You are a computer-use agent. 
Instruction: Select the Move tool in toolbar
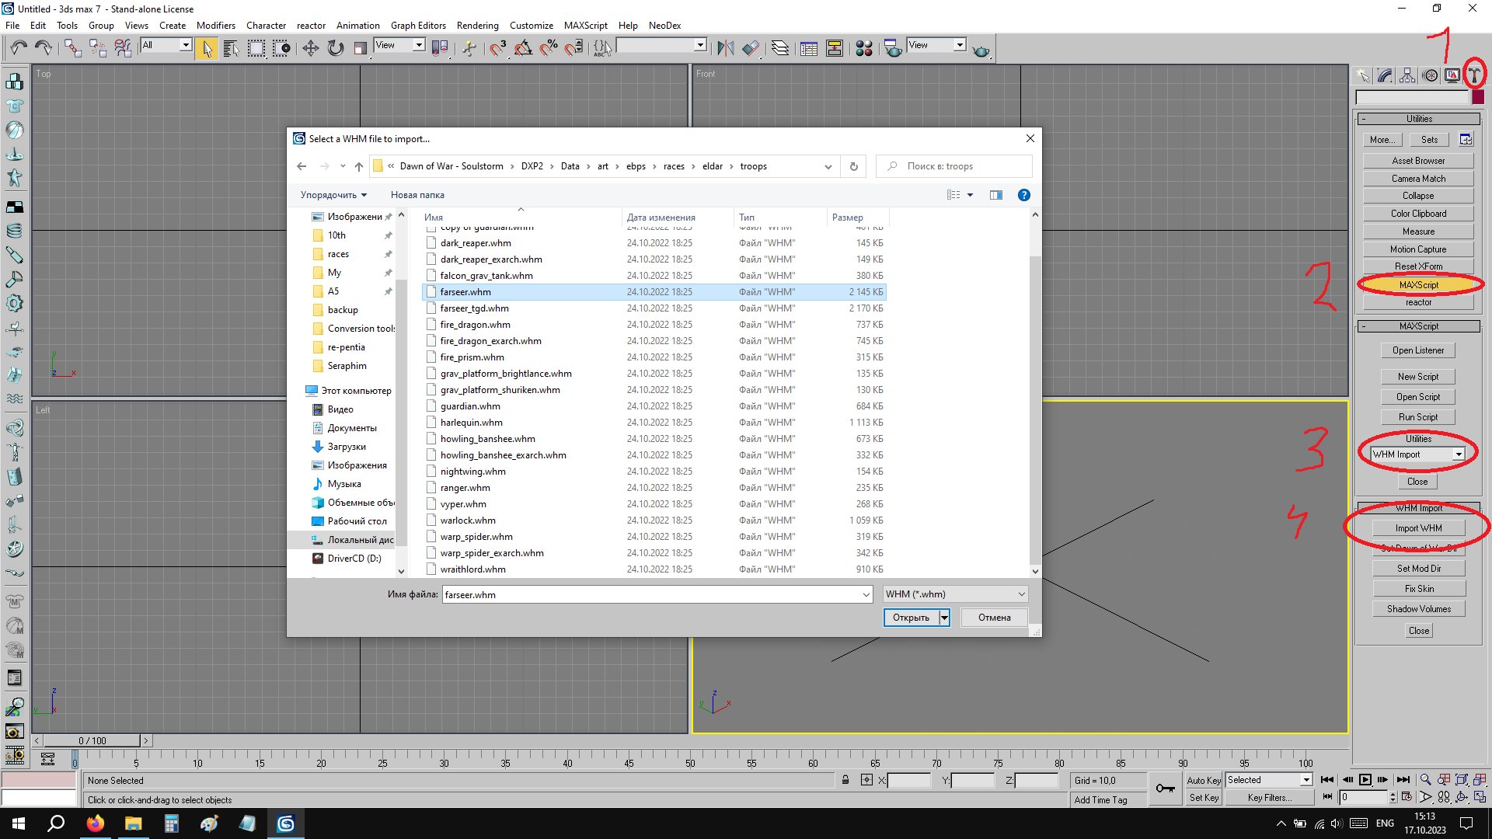click(310, 48)
